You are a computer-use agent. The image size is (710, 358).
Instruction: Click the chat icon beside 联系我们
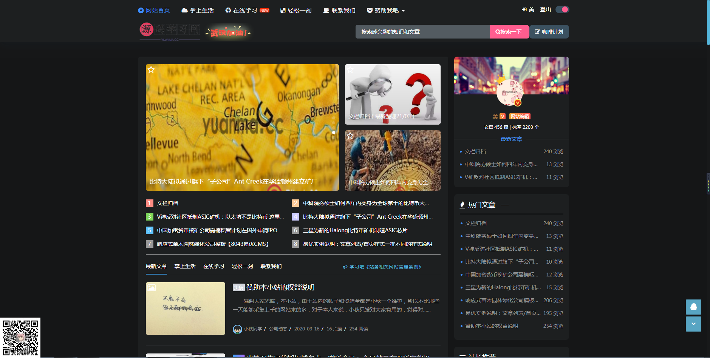(325, 10)
